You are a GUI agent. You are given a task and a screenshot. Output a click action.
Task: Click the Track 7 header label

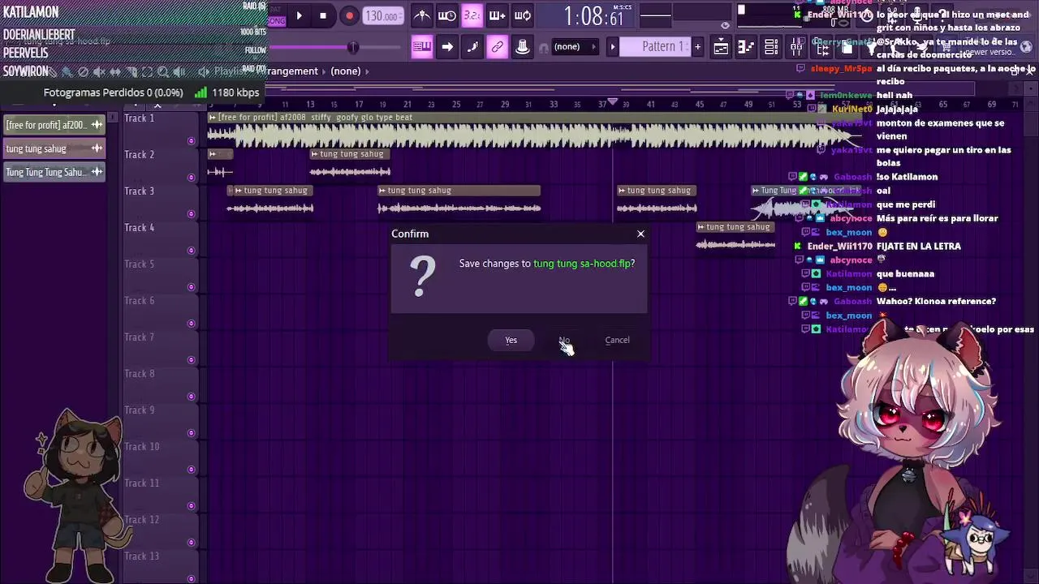tap(139, 337)
